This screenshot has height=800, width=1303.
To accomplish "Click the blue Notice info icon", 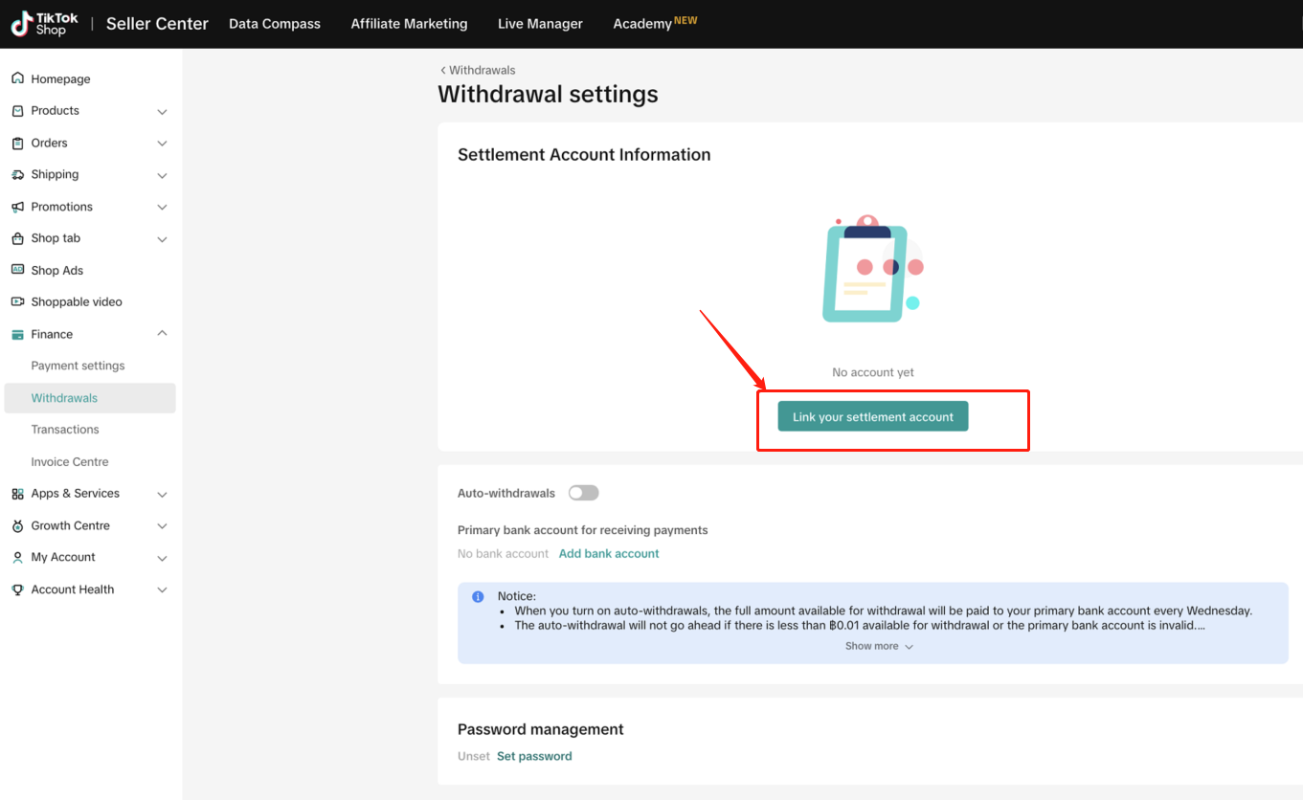I will [478, 596].
